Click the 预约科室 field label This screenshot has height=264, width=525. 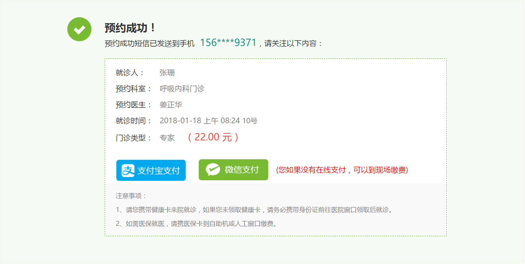[x=134, y=89]
